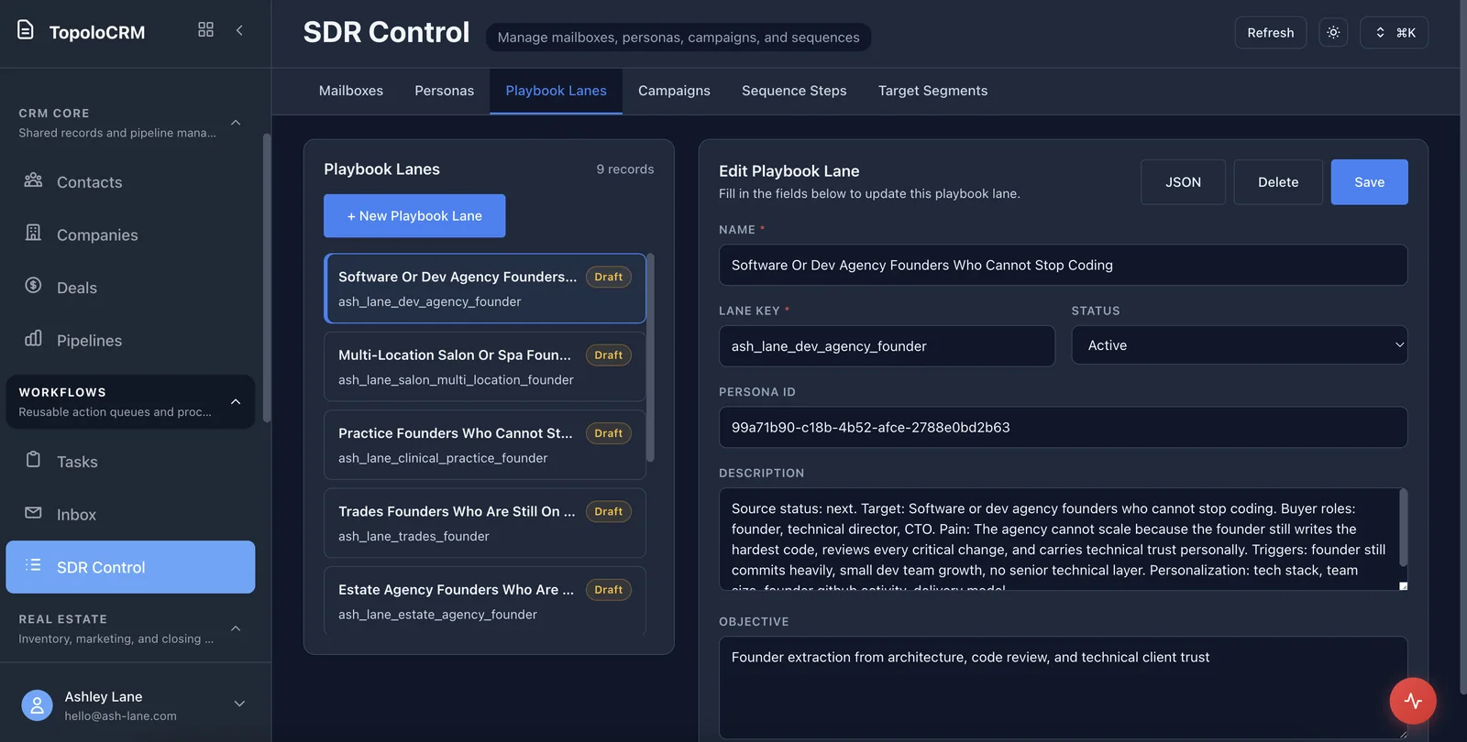The image size is (1467, 742).
Task: Click the playbook lanes list scrollbar
Action: 650,357
